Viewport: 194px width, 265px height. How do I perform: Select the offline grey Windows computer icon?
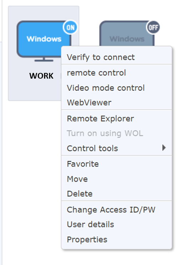[127, 34]
